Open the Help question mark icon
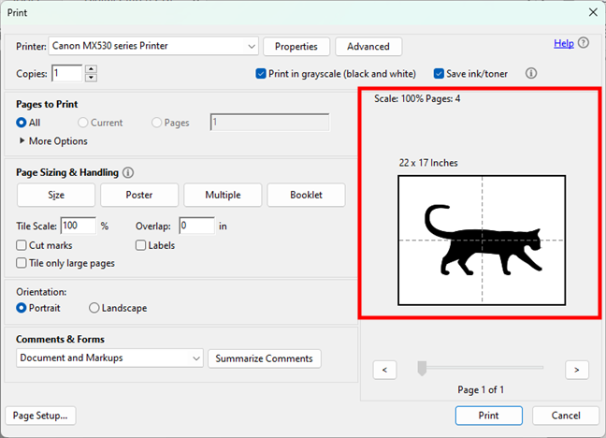Viewport: 606px width, 438px height. (584, 42)
